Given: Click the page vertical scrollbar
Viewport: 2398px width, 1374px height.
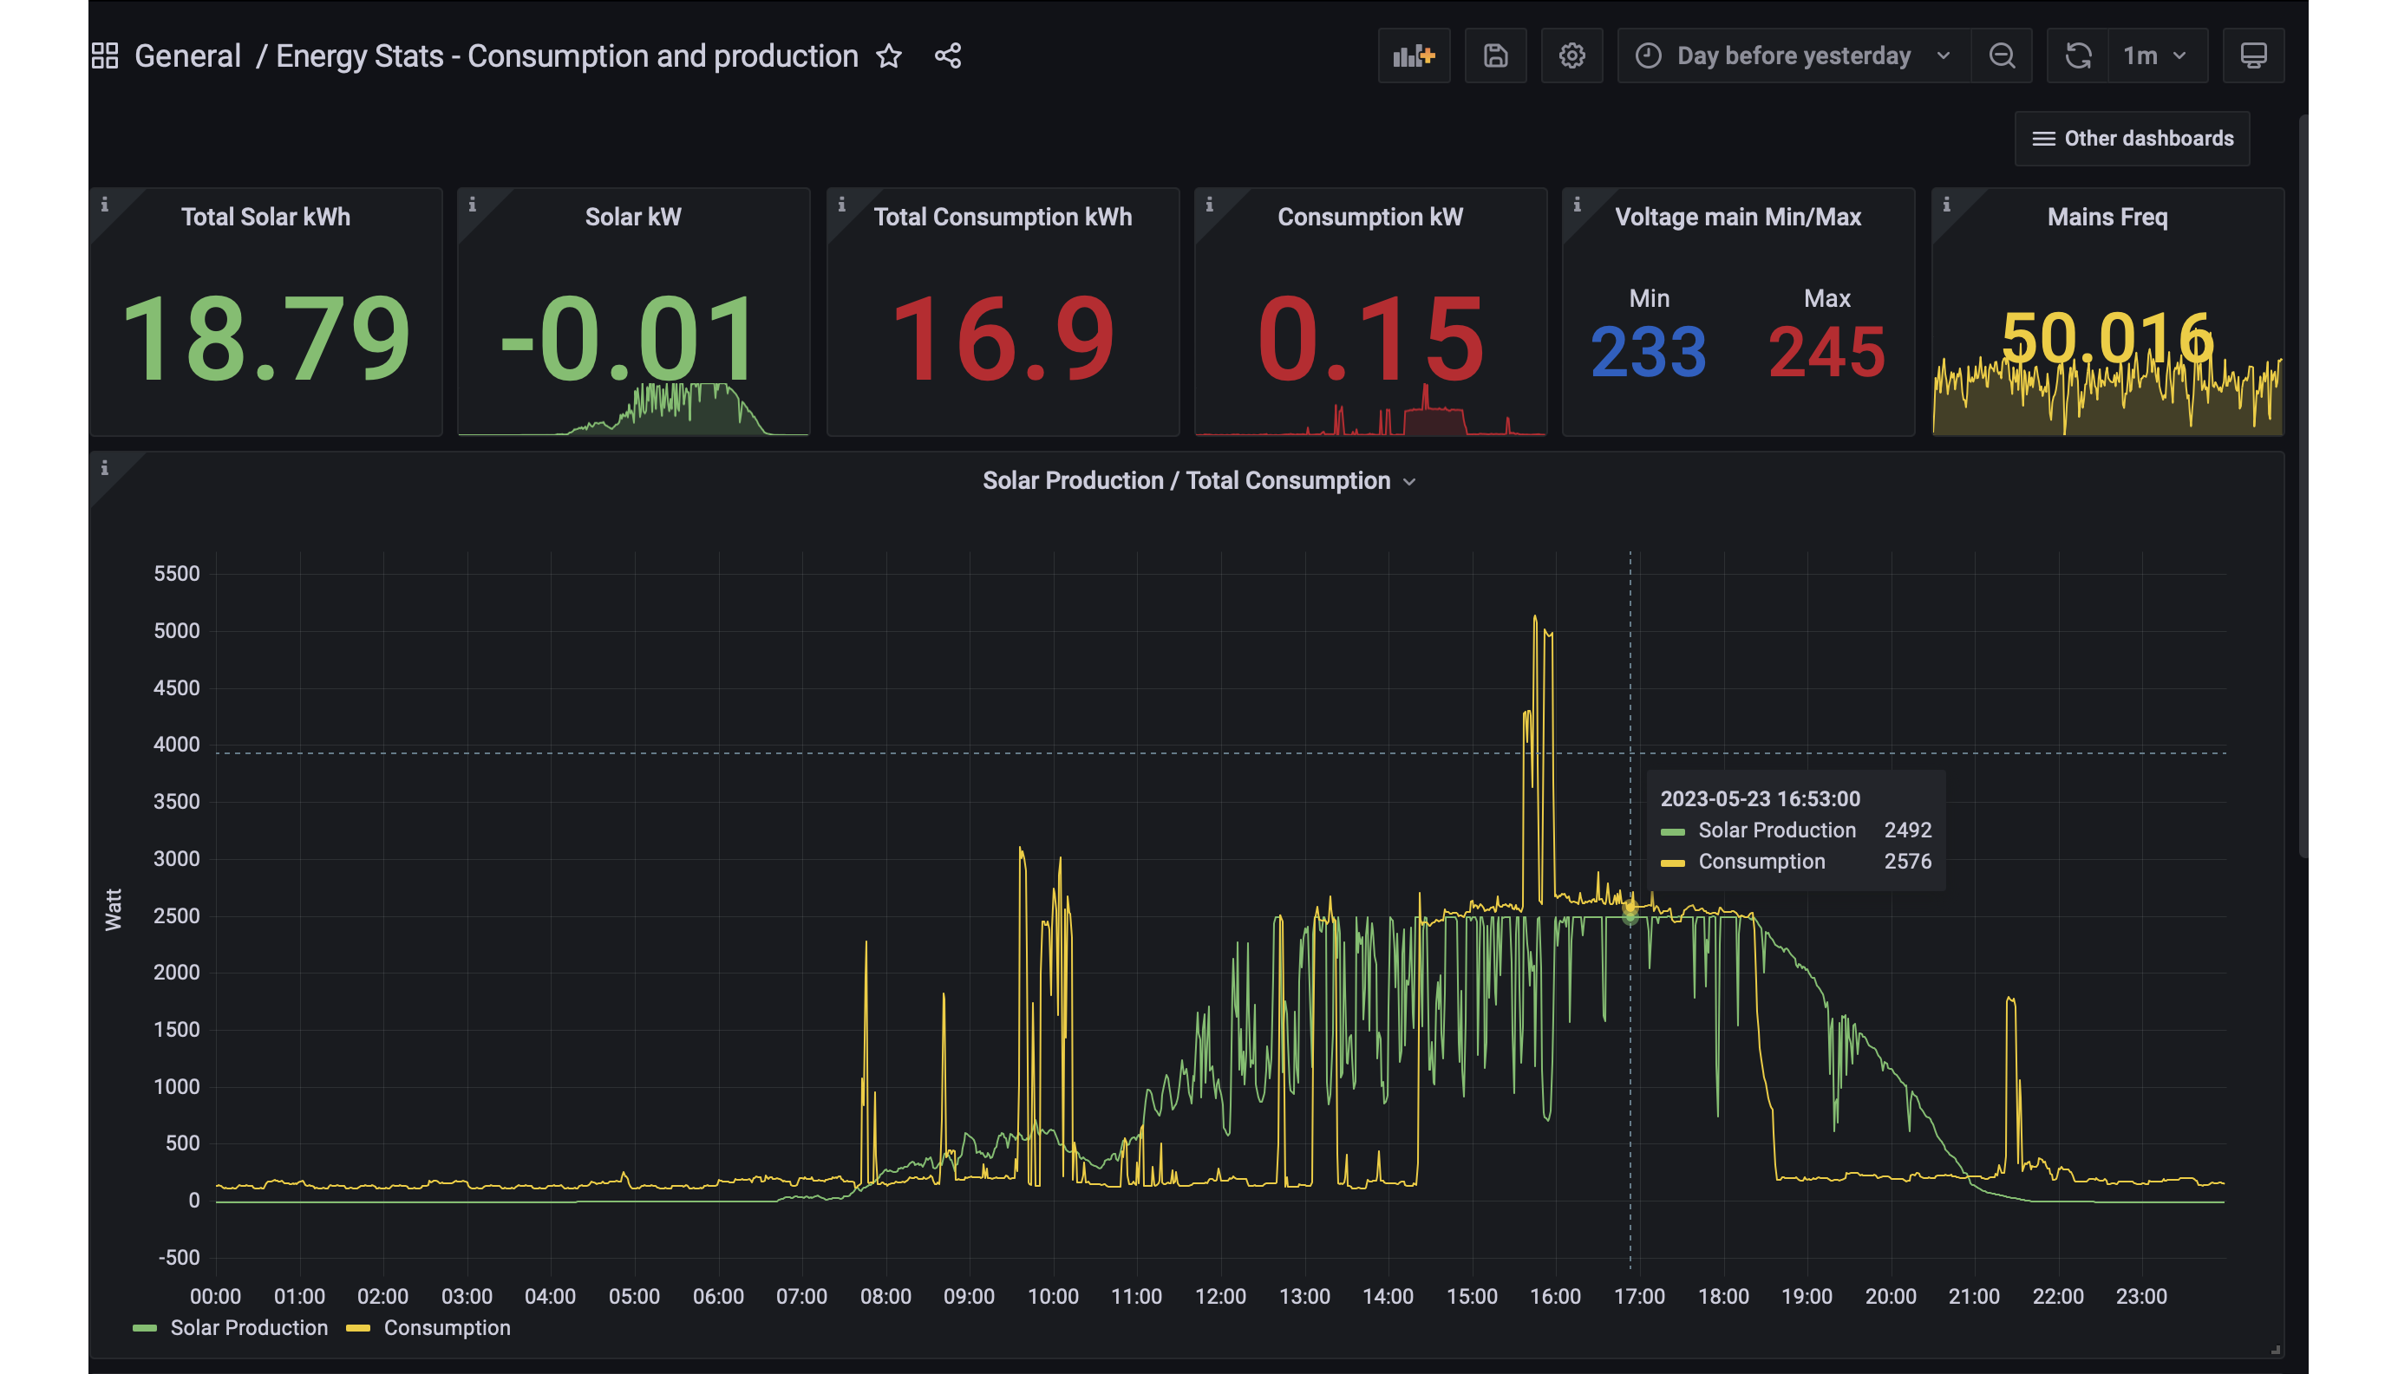Looking at the screenshot, I should (2303, 486).
